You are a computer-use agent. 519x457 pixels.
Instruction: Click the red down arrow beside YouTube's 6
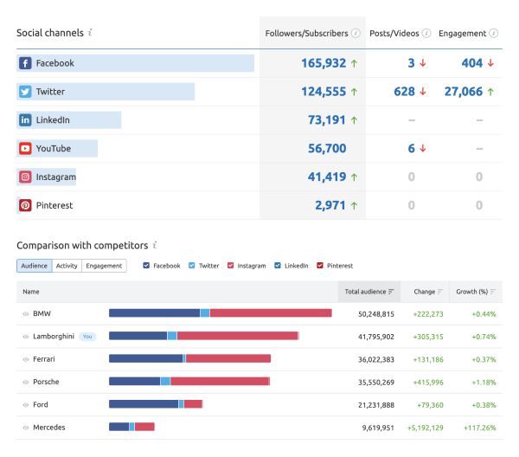point(423,149)
